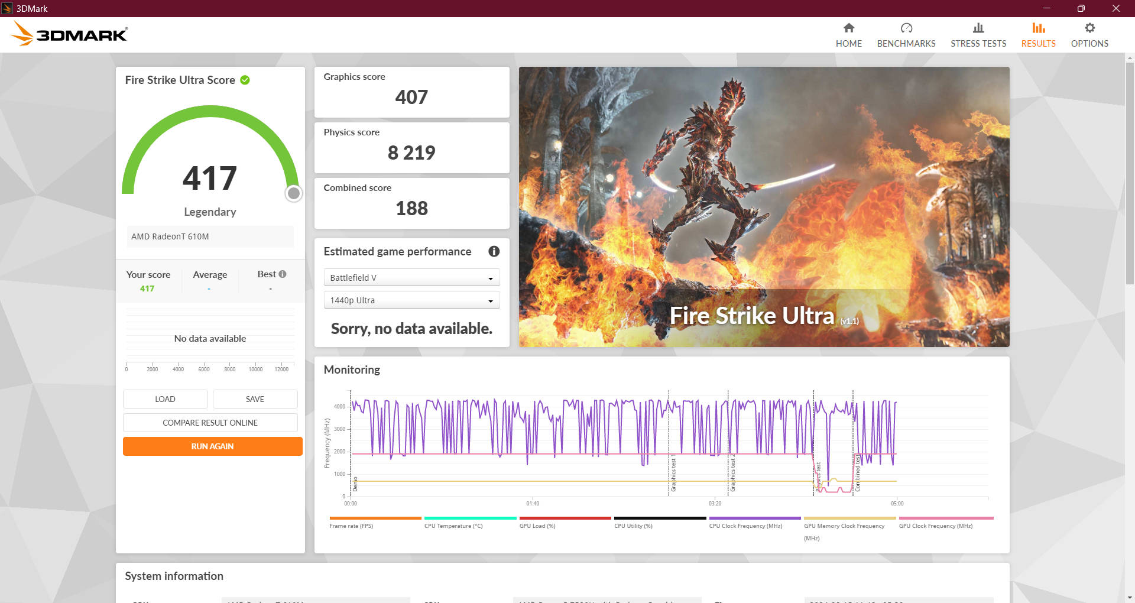Select the HOME menu label
Screen dimensions: 1135x603
[x=848, y=44]
